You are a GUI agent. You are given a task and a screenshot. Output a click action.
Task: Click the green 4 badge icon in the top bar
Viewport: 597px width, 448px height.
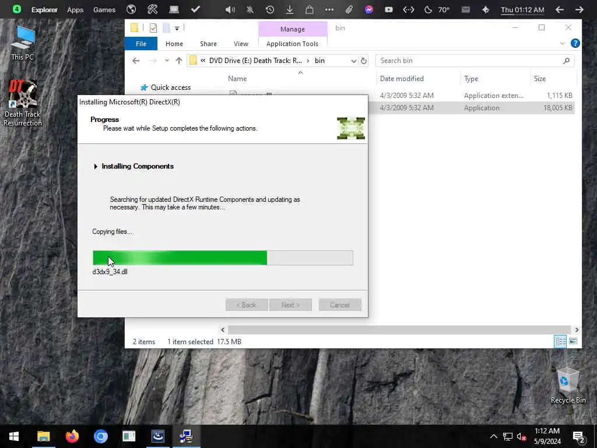[17, 9]
